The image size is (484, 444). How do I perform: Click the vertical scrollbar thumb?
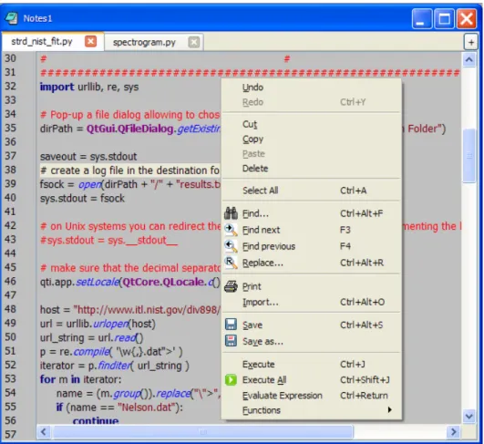click(x=469, y=156)
